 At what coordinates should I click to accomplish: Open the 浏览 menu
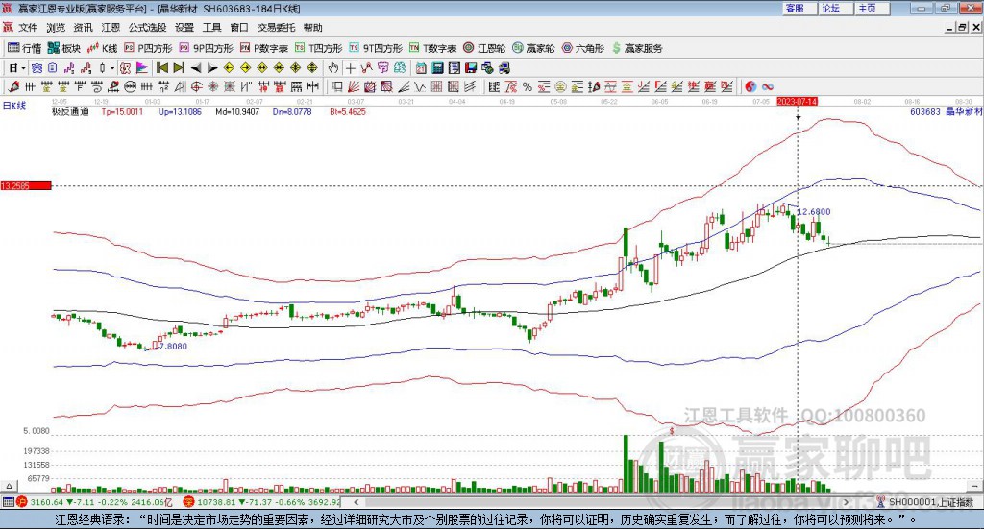[55, 28]
